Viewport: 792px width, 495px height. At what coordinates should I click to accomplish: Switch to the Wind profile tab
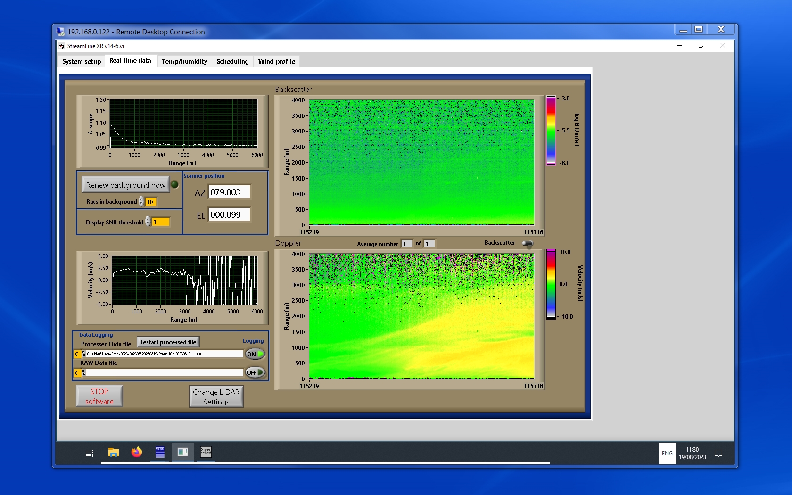coord(276,61)
